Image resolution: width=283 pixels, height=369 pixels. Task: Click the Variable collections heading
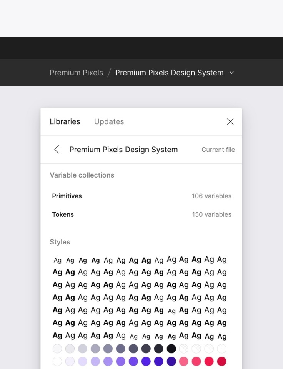82,175
